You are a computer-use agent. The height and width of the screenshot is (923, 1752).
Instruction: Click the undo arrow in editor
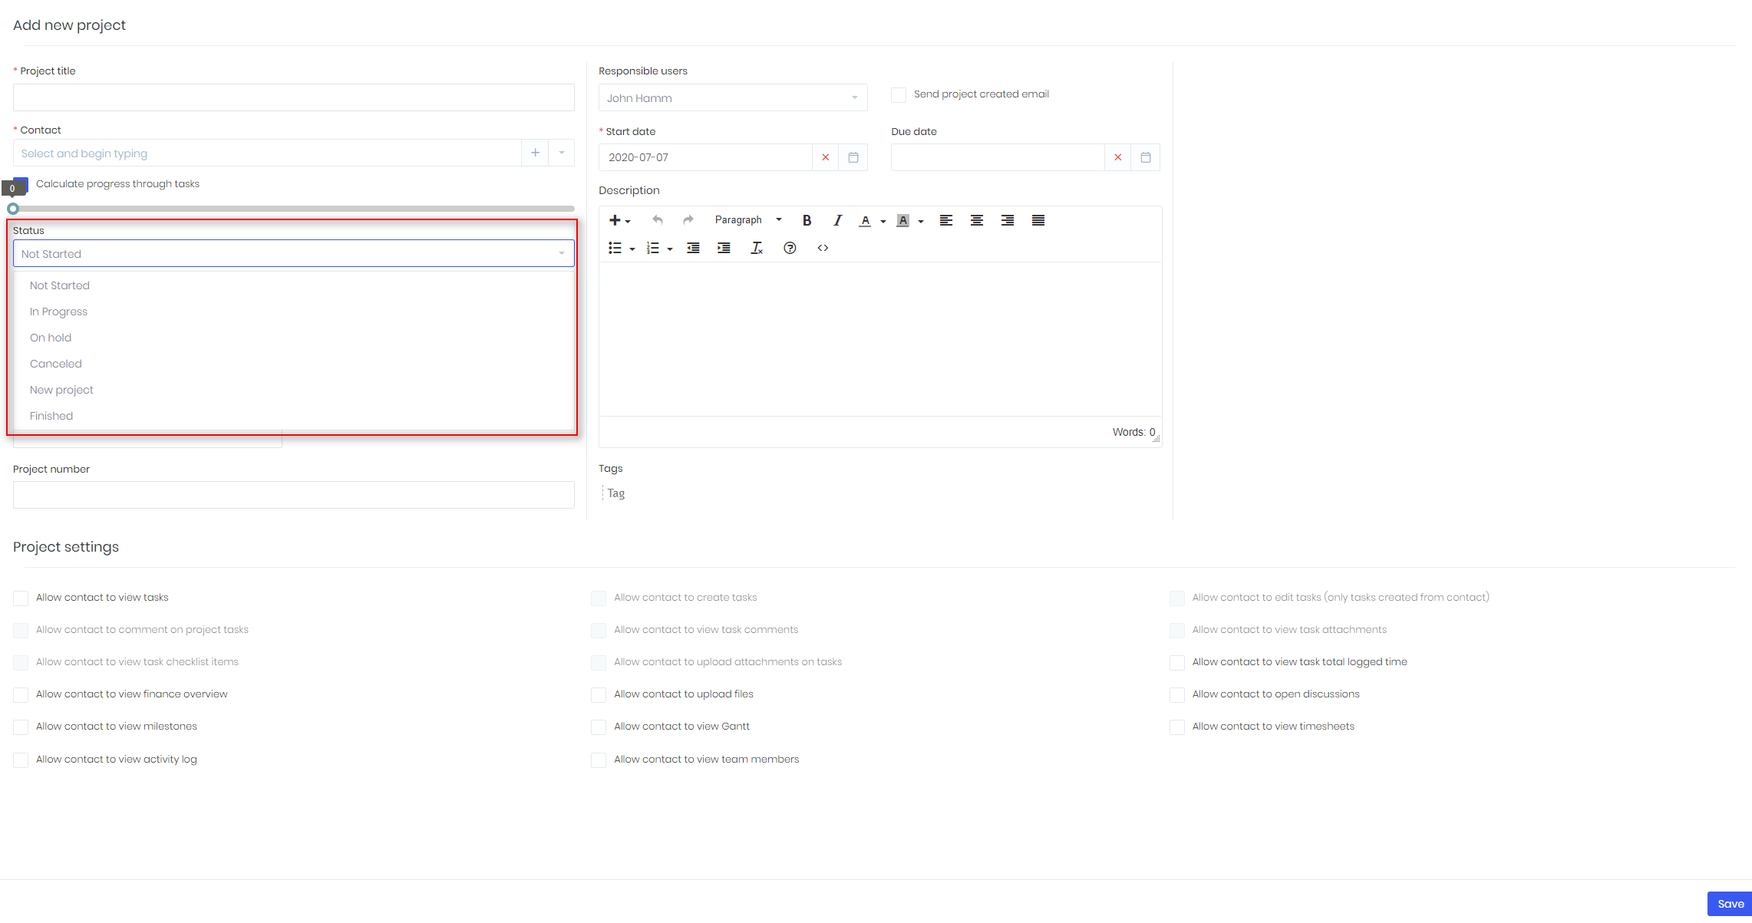click(x=657, y=220)
